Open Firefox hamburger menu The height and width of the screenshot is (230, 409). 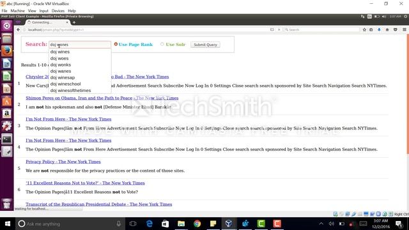tap(404, 30)
